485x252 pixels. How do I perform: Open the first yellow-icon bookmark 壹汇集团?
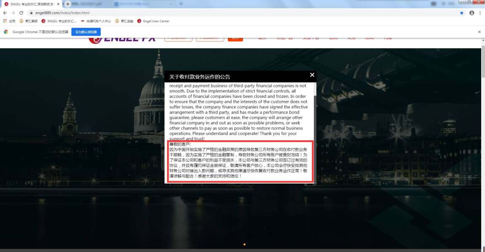(29, 21)
